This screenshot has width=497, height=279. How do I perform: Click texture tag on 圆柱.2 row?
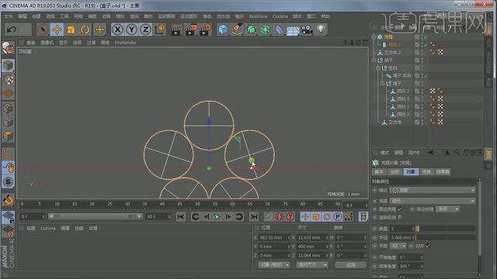(440, 114)
